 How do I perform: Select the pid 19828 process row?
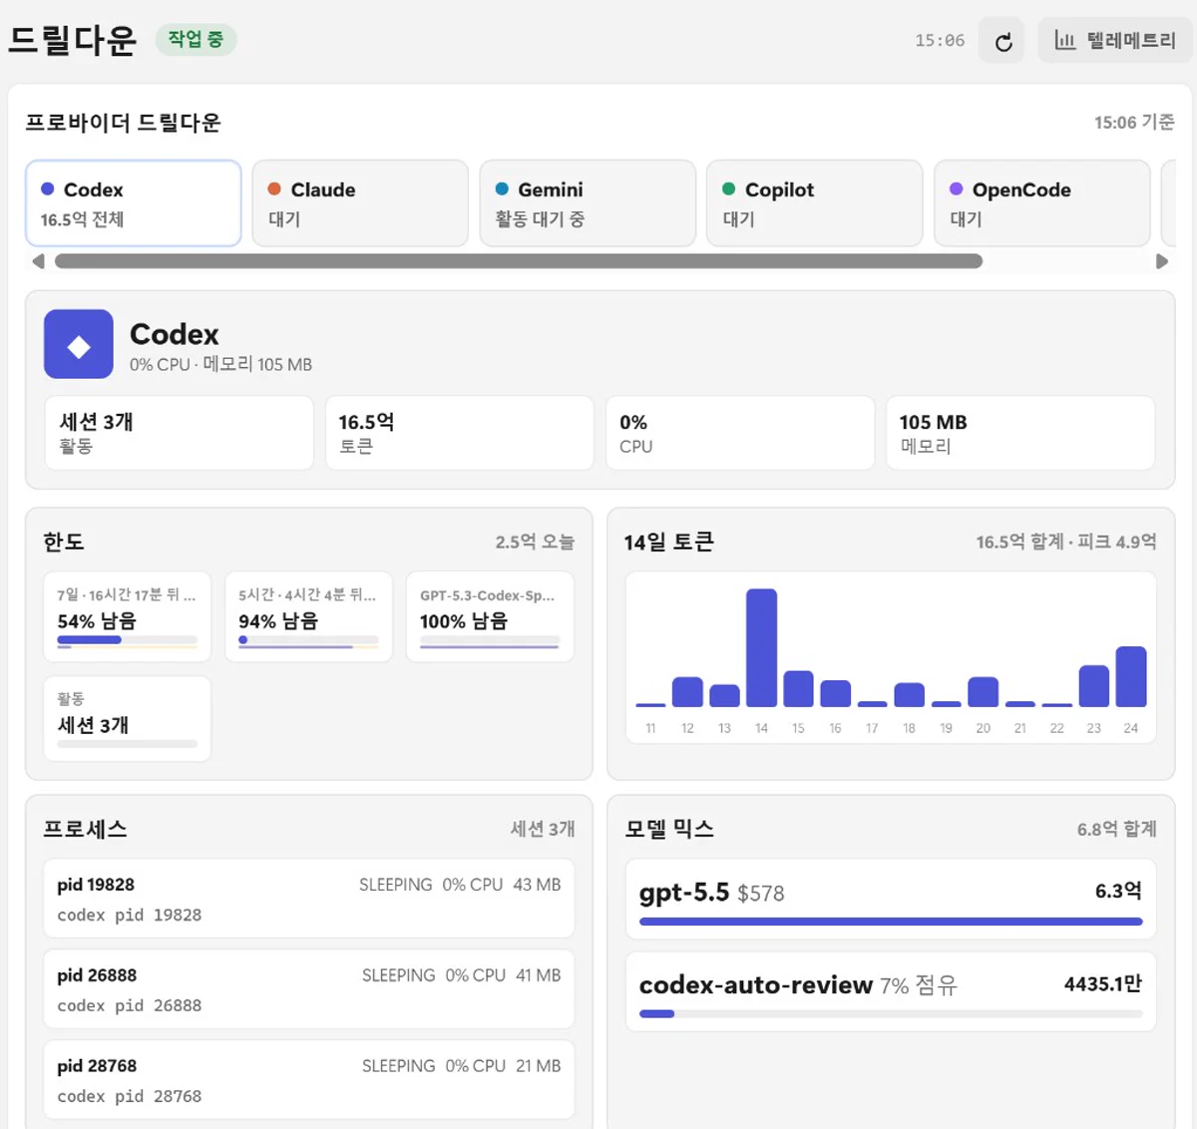(x=309, y=899)
